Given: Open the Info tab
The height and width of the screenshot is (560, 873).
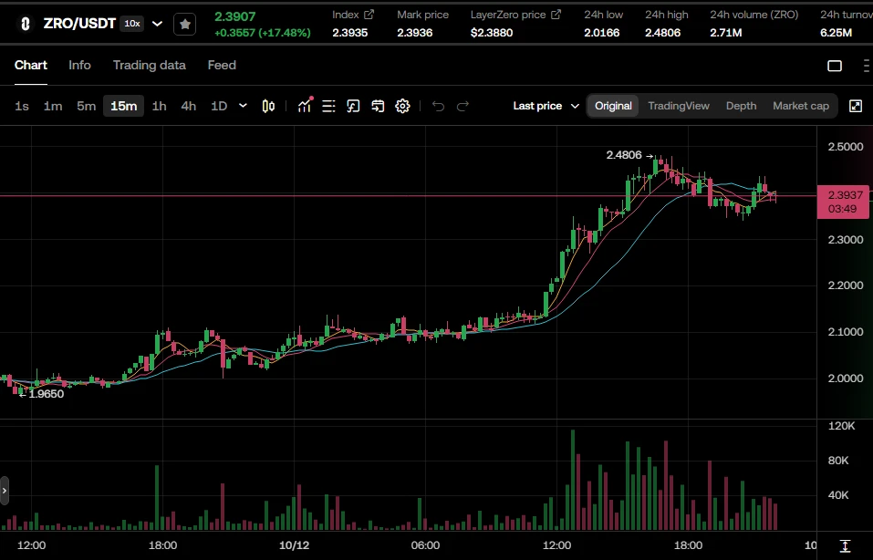Looking at the screenshot, I should (79, 65).
